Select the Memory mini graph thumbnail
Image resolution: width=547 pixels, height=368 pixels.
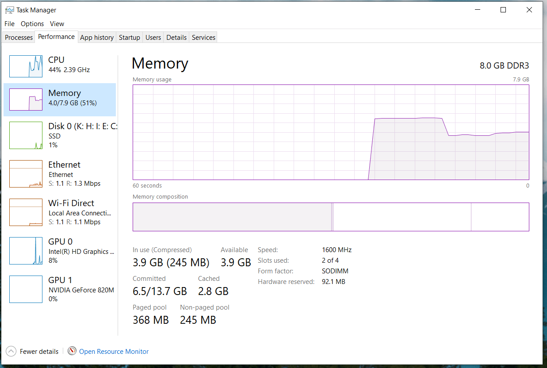26,100
